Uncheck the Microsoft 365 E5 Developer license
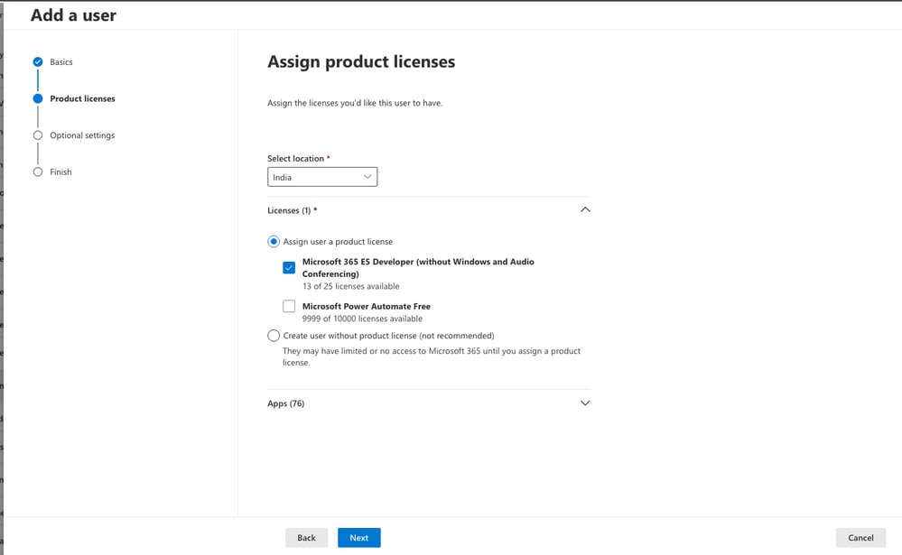 (289, 267)
